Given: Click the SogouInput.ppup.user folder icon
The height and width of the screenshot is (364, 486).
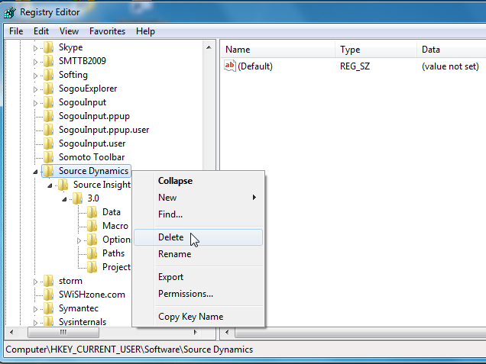Looking at the screenshot, I should coord(48,130).
